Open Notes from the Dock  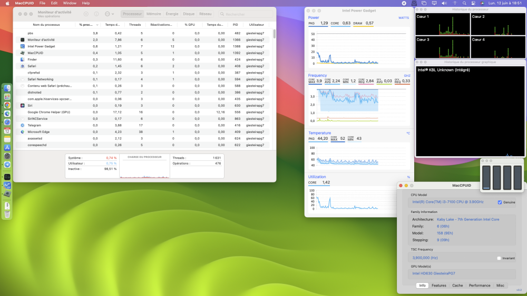(x=7, y=139)
